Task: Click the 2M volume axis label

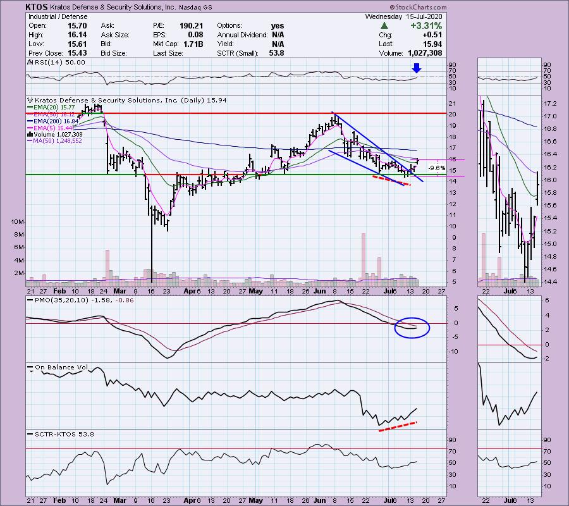Action: [x=19, y=273]
